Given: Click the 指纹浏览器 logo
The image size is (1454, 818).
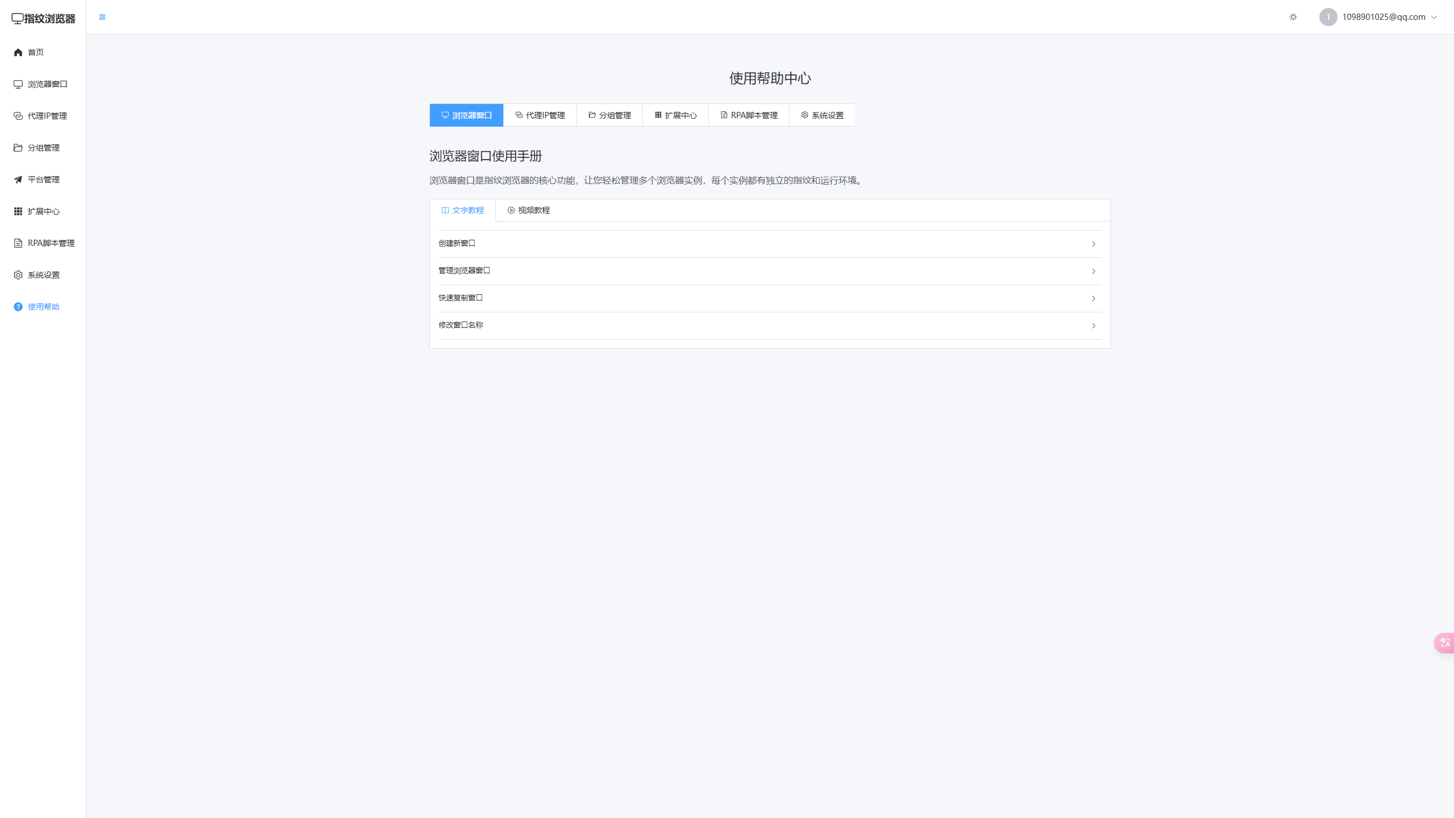Looking at the screenshot, I should [x=43, y=18].
